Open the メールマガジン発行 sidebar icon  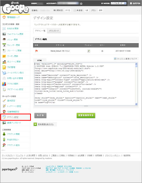(x=4, y=73)
